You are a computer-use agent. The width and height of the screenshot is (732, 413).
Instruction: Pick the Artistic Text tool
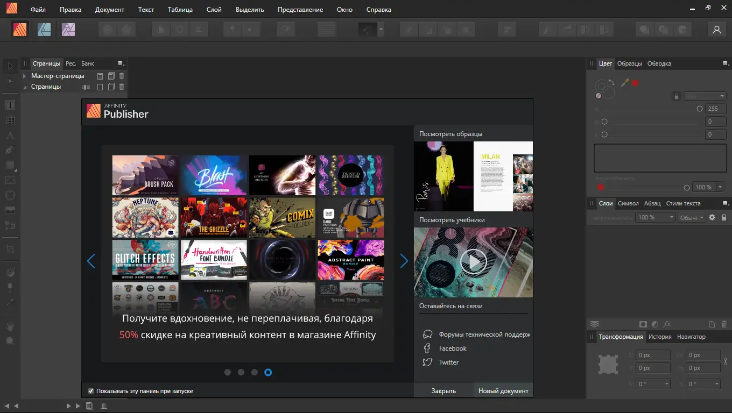[x=10, y=134]
